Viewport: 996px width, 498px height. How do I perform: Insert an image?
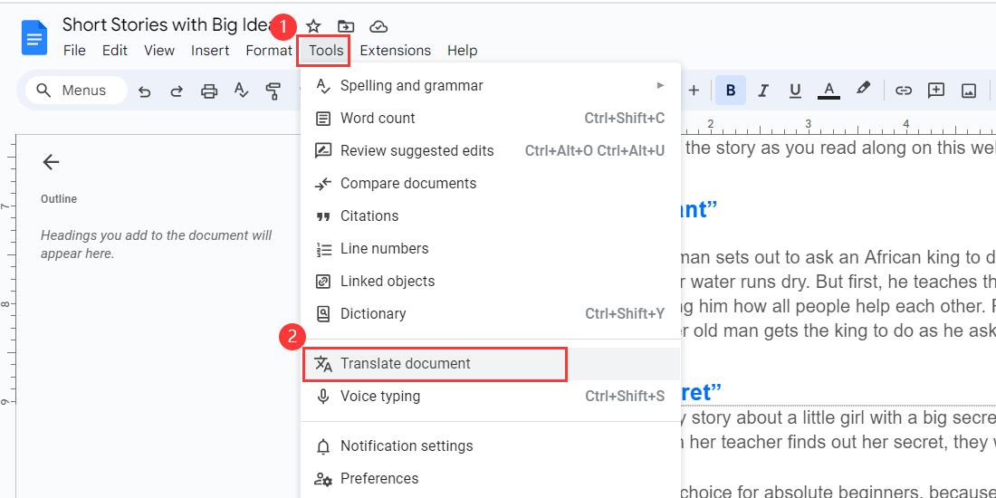968,91
